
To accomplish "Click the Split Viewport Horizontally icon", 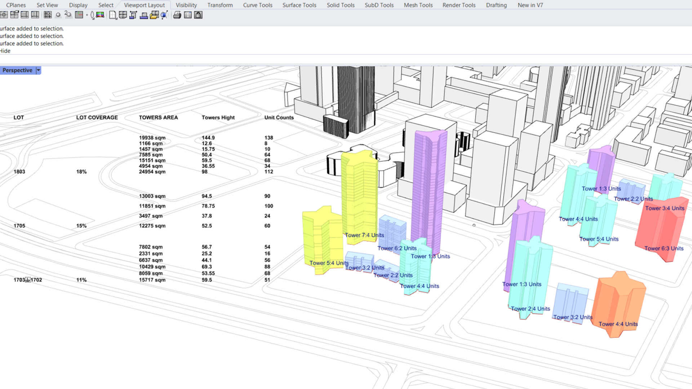I will click(x=25, y=15).
